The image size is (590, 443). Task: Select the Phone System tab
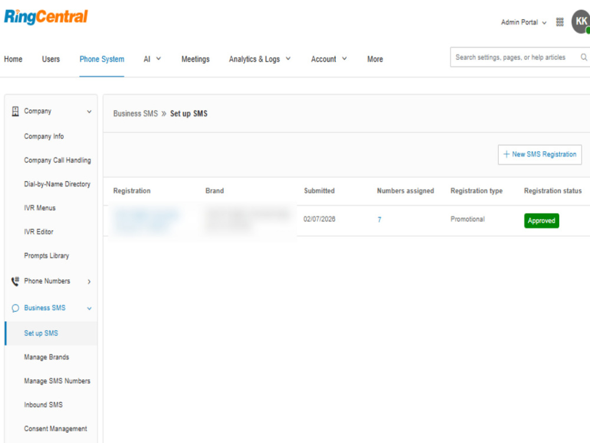[x=101, y=59]
